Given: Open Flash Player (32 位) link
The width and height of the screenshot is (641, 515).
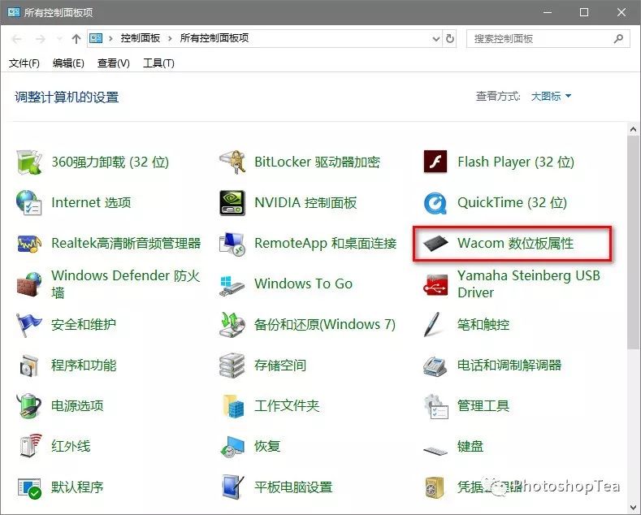Looking at the screenshot, I should 516,162.
